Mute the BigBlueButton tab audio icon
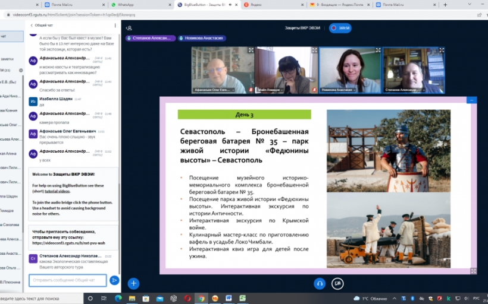Viewport: 488px width, 304px height. (230, 5)
